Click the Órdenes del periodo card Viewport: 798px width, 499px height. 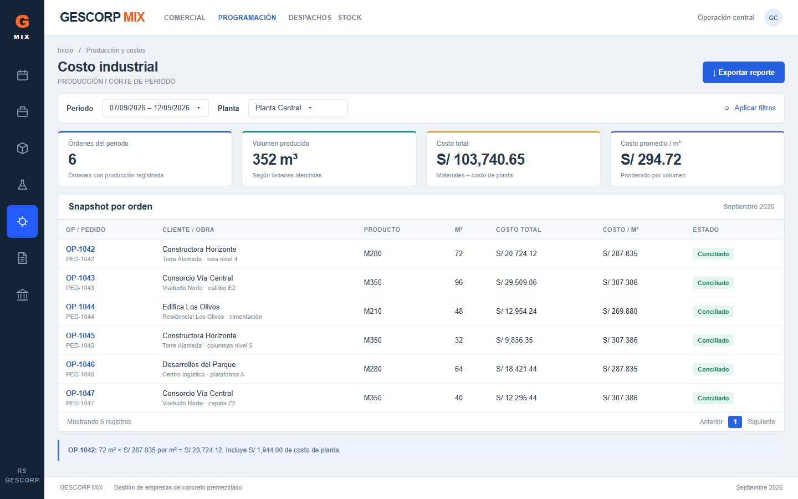click(145, 159)
